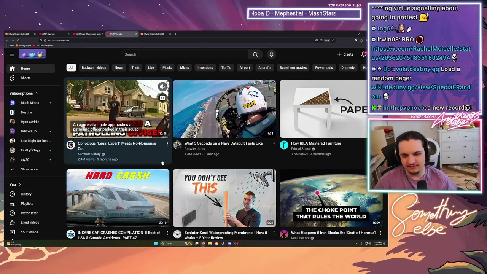The height and width of the screenshot is (274, 487).
Task: Select the Inventions filter chip
Action: pyautogui.click(x=205, y=67)
